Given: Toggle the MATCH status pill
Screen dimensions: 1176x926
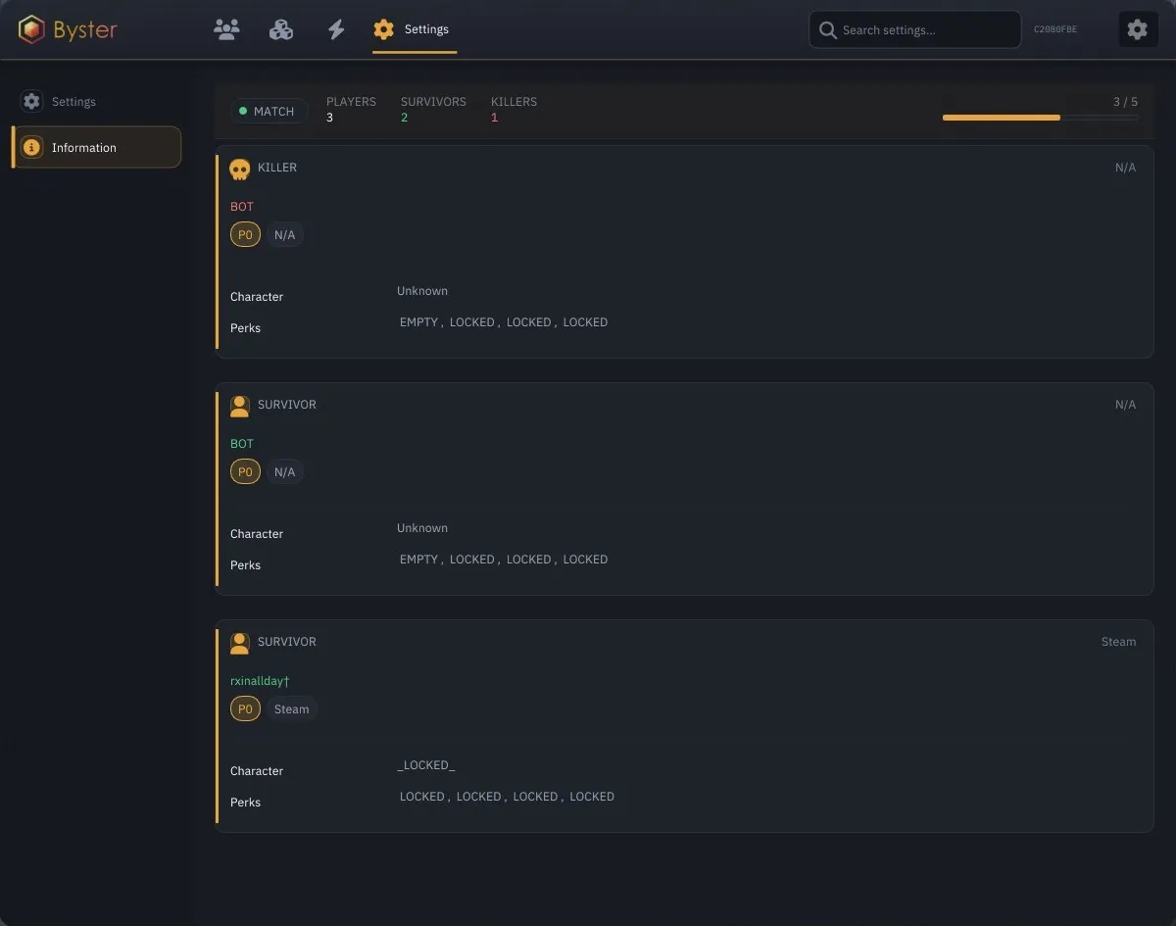Looking at the screenshot, I should (269, 111).
